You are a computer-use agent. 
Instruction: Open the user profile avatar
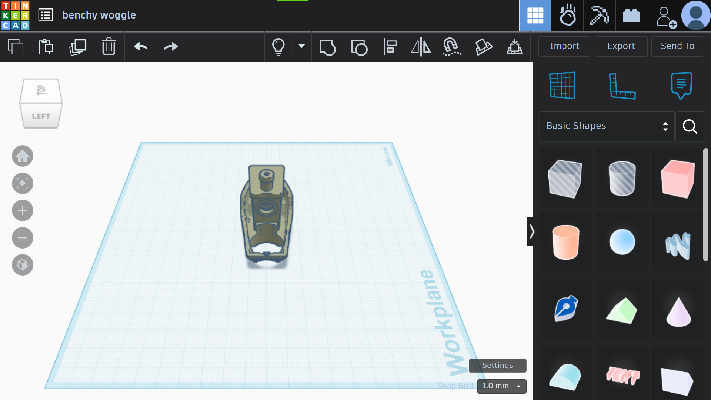696,16
